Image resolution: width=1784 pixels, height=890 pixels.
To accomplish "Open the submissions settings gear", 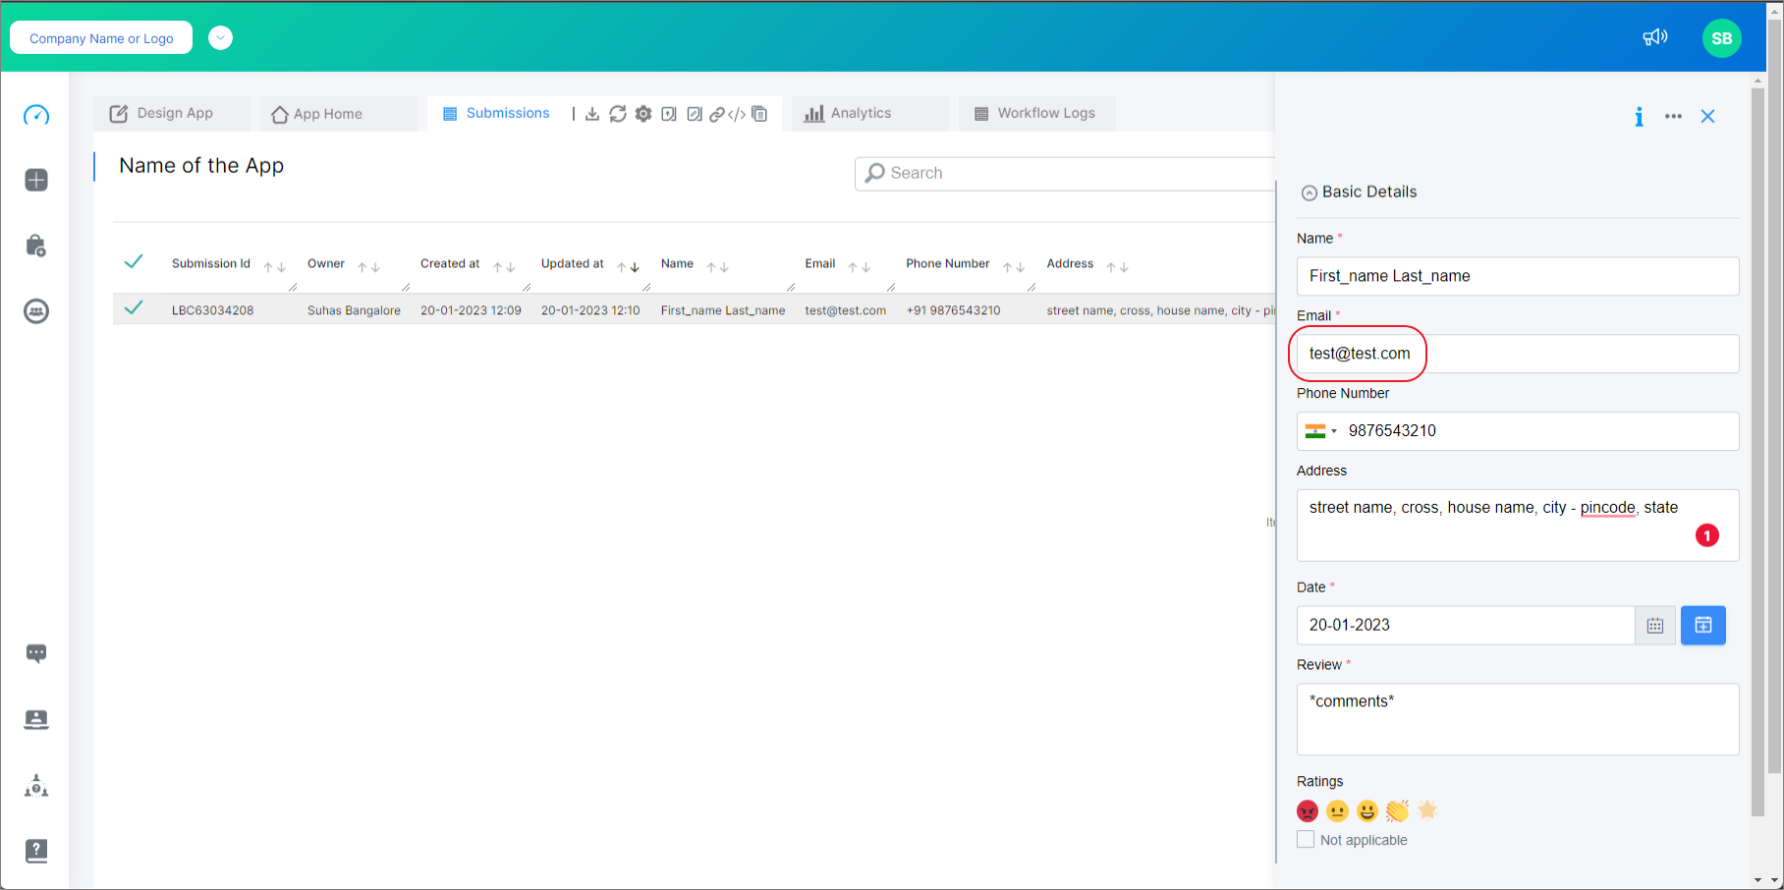I will (x=642, y=114).
